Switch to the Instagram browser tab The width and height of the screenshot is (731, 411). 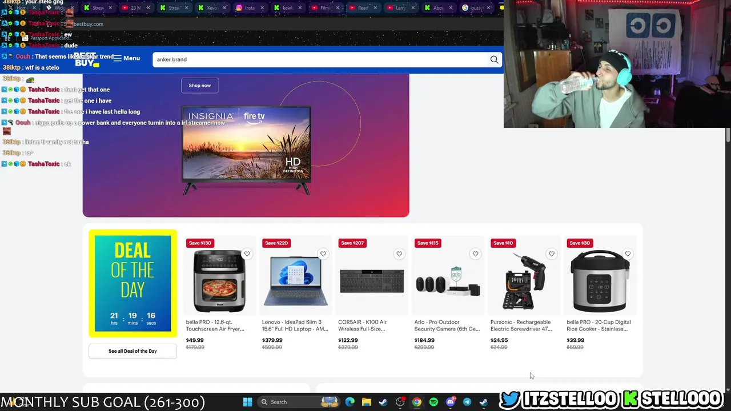(x=249, y=8)
